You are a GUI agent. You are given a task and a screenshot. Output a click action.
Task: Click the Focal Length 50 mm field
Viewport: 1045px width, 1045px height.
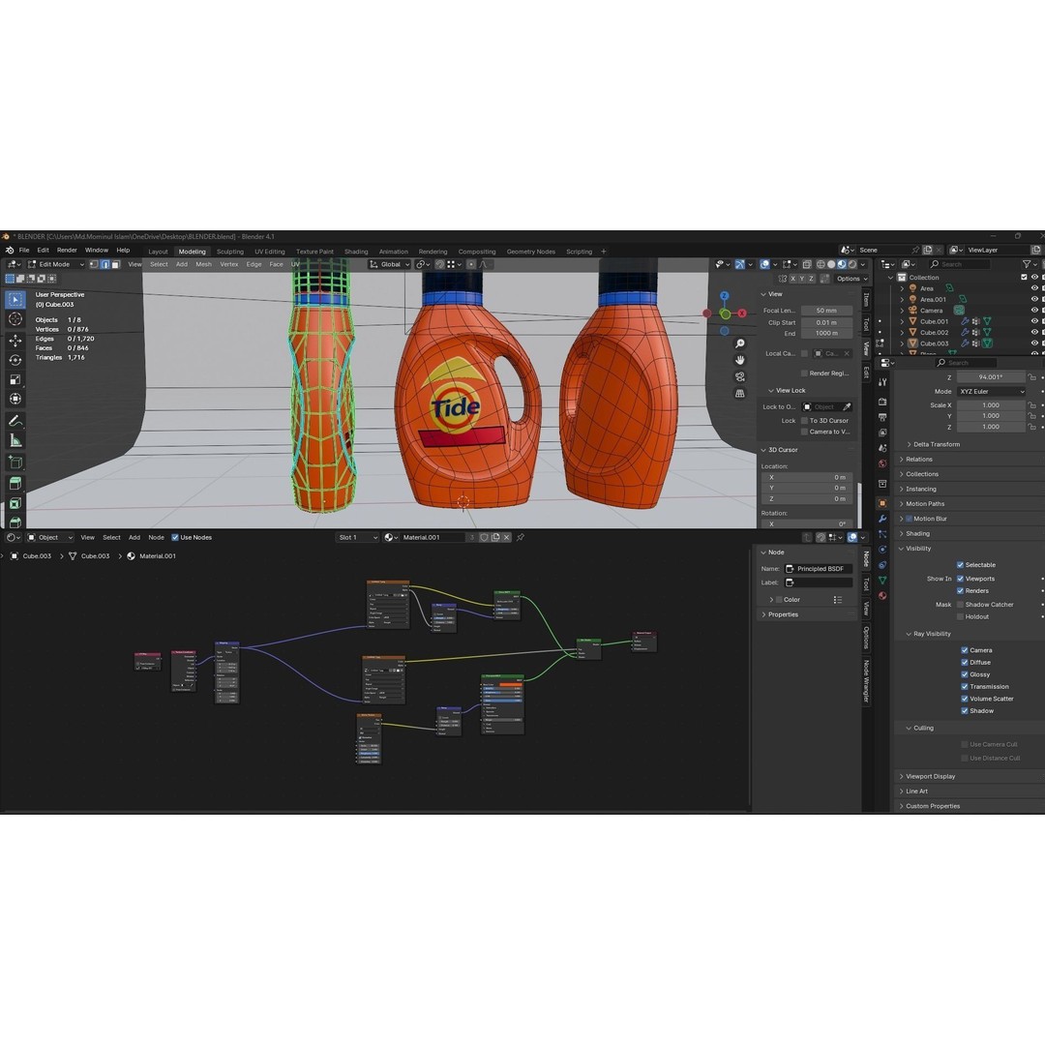tap(826, 312)
